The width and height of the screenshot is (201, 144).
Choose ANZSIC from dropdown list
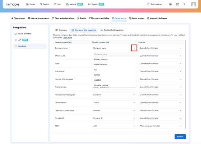click(114, 80)
